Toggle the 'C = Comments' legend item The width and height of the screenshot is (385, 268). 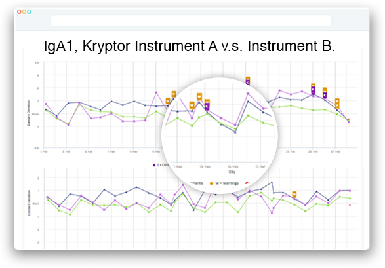[161, 165]
